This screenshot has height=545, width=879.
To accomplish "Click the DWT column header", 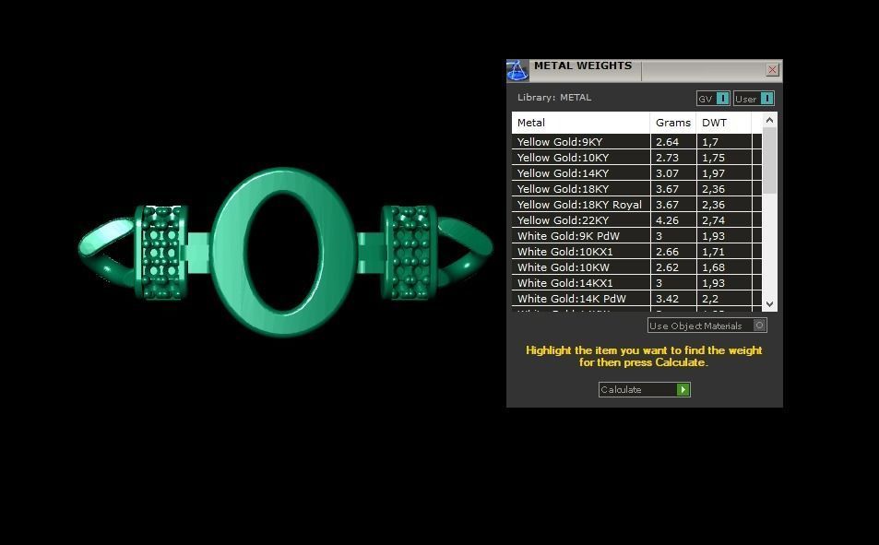I will [x=724, y=123].
